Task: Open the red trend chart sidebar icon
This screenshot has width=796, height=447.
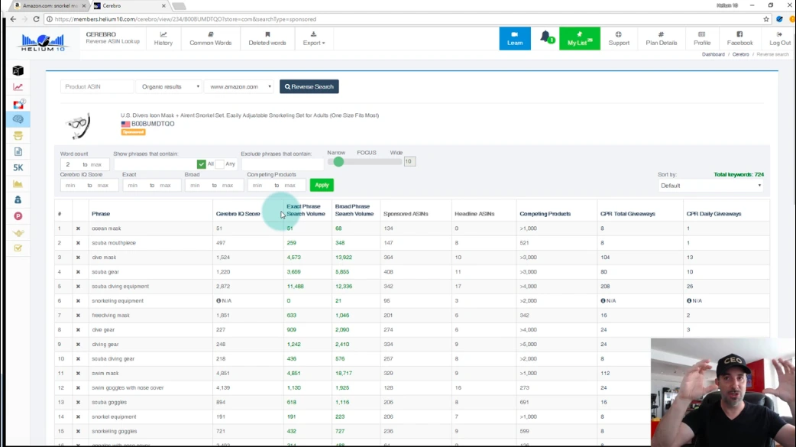Action: coord(18,87)
